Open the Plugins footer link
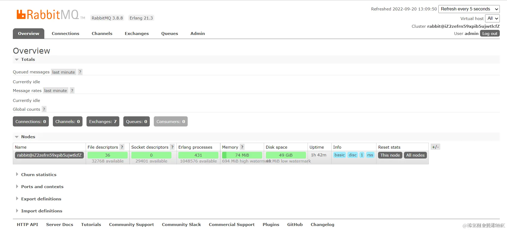 (271, 225)
